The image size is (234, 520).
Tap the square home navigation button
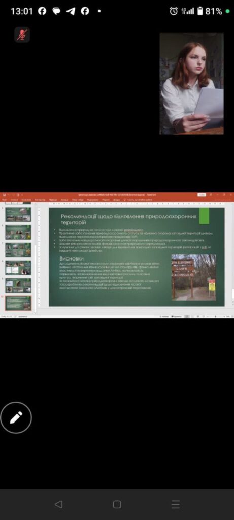(117, 504)
